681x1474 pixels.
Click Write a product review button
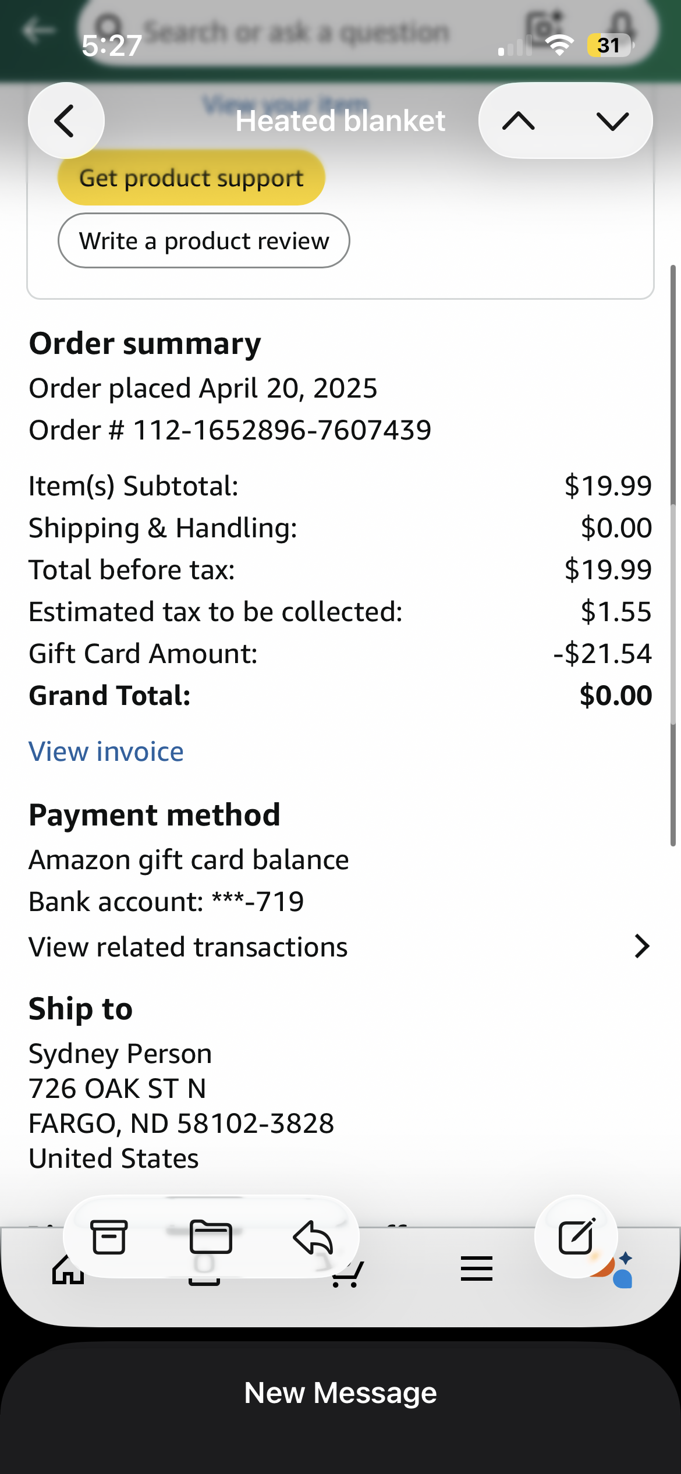204,240
